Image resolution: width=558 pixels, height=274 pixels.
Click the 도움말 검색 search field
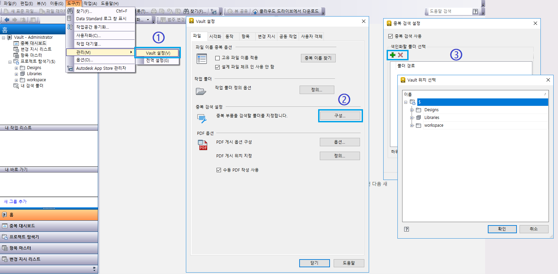pos(450,11)
